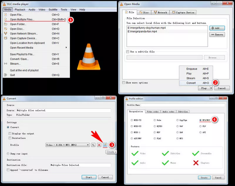Select Open Multiple Files menu entry

click(36, 19)
